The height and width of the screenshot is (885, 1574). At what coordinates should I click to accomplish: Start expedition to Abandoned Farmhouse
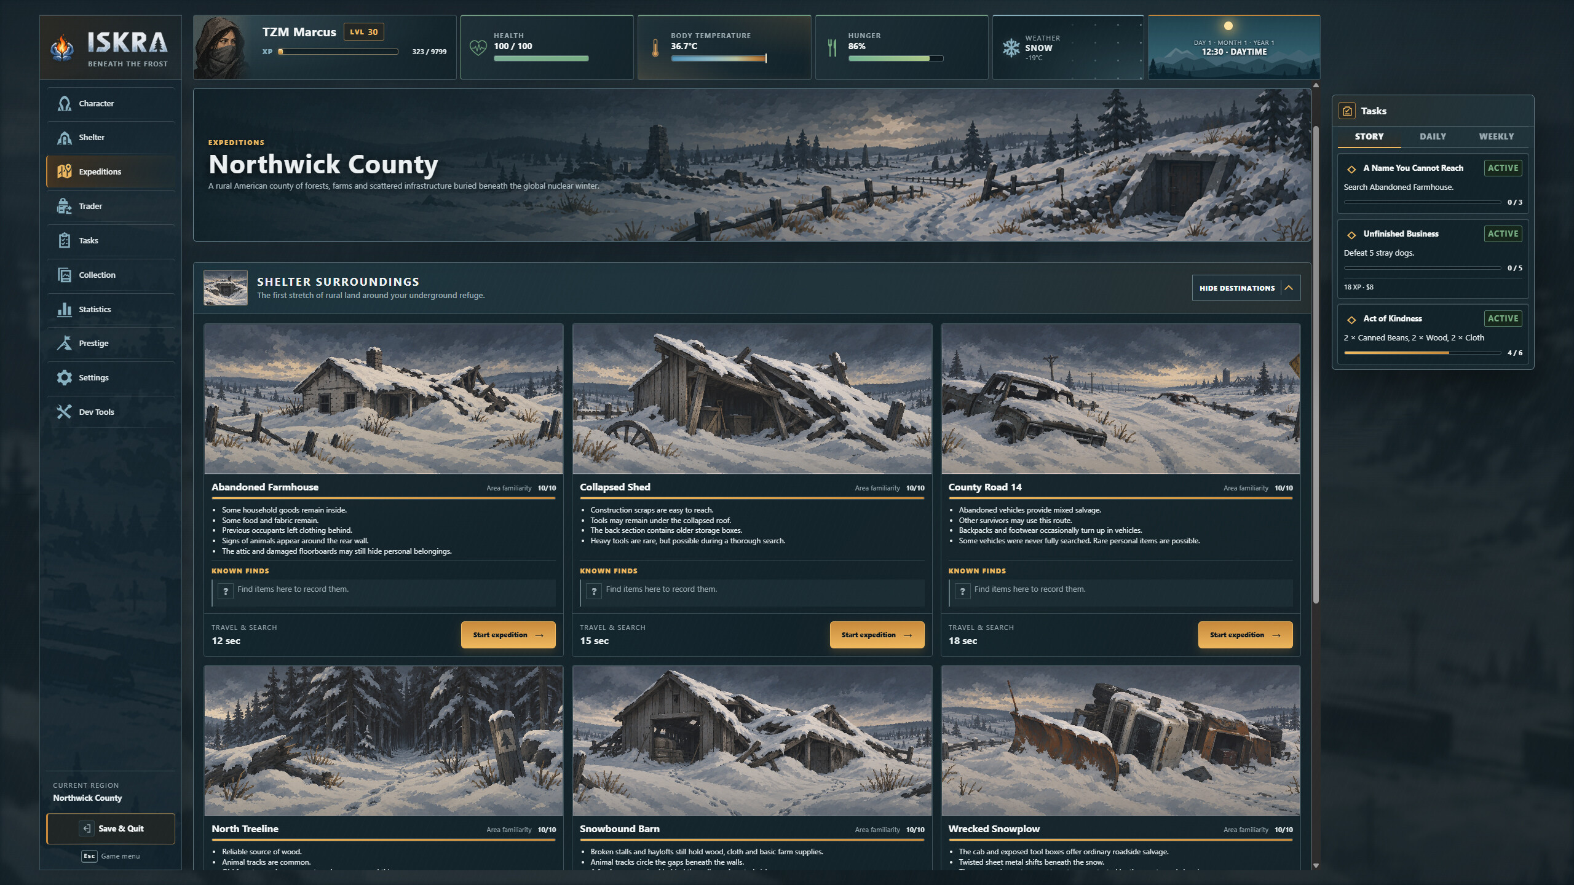(x=508, y=635)
